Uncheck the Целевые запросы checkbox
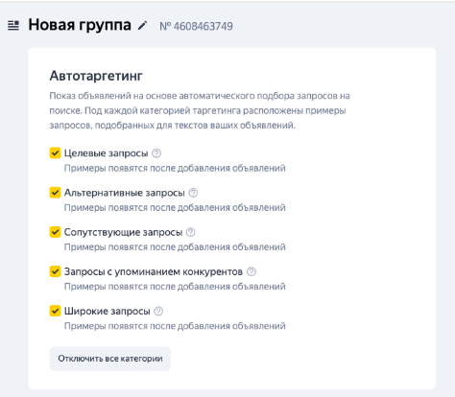The image size is (455, 397). [55, 153]
